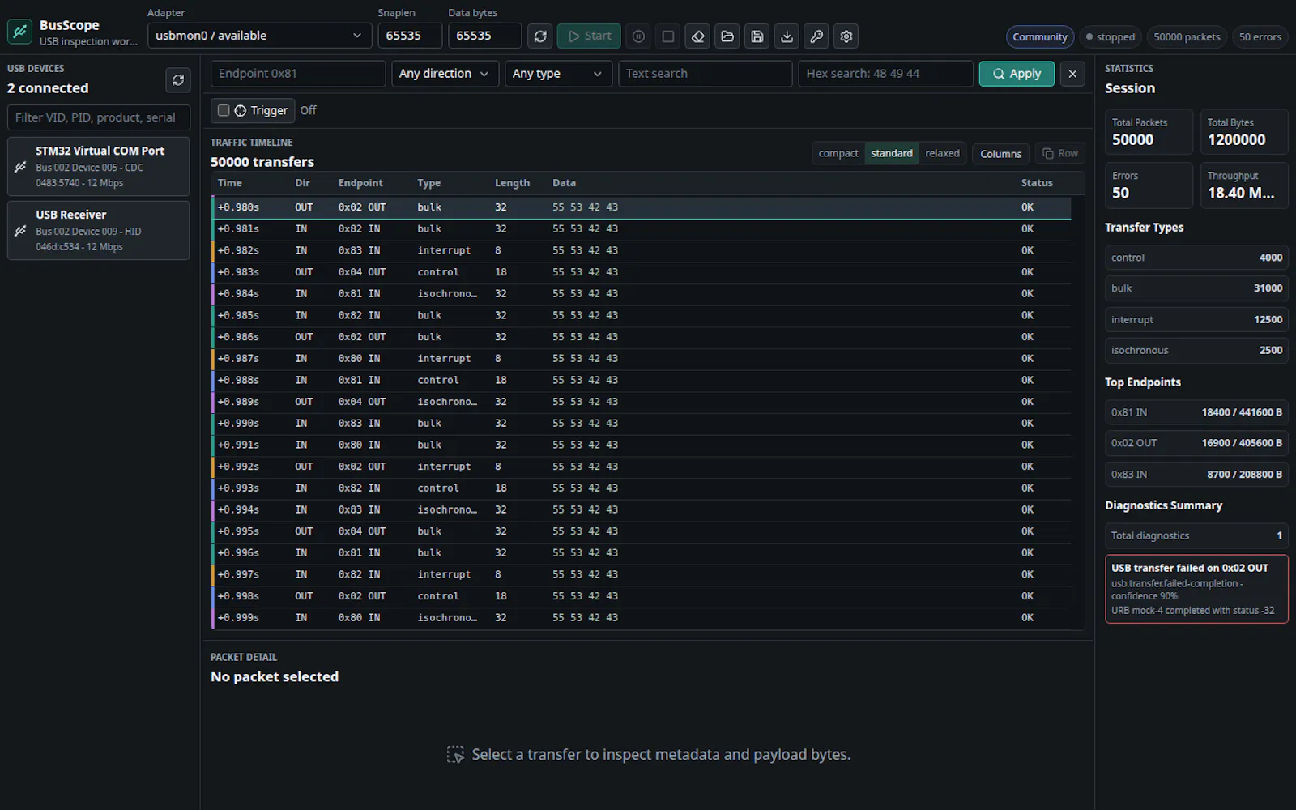The height and width of the screenshot is (810, 1296).
Task: Save the capture with the floppy disk icon
Action: pos(757,36)
